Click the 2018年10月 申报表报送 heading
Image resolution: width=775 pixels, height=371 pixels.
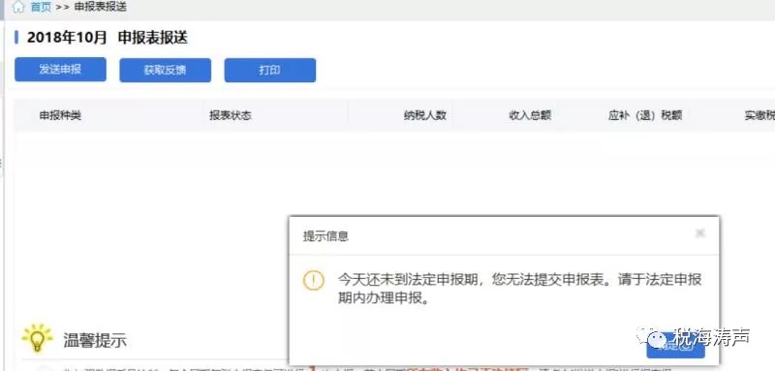click(x=108, y=38)
